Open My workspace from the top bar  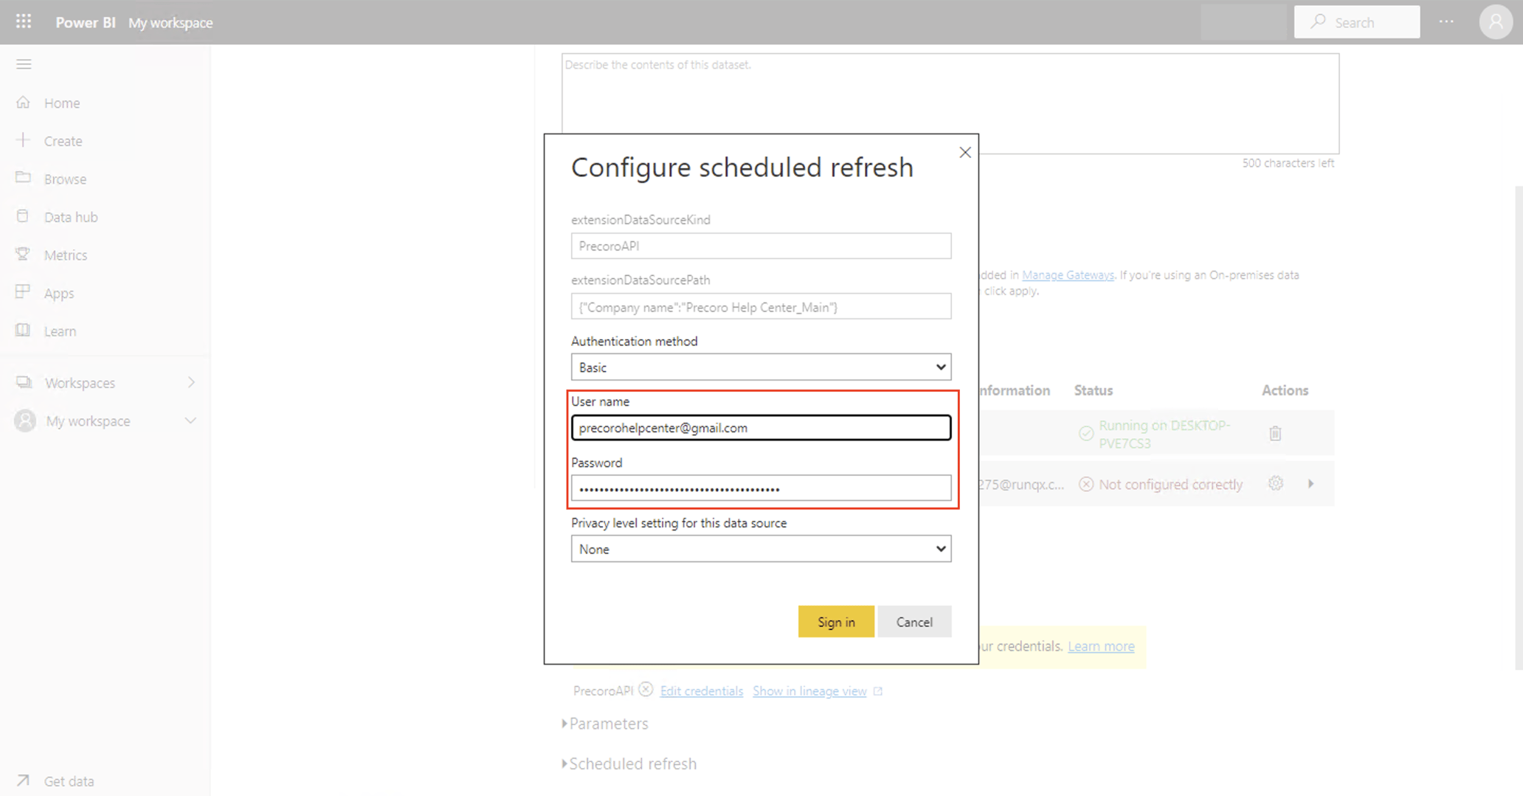[x=170, y=22]
